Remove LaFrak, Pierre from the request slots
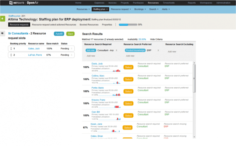This screenshot has width=236, height=146. point(72,55)
